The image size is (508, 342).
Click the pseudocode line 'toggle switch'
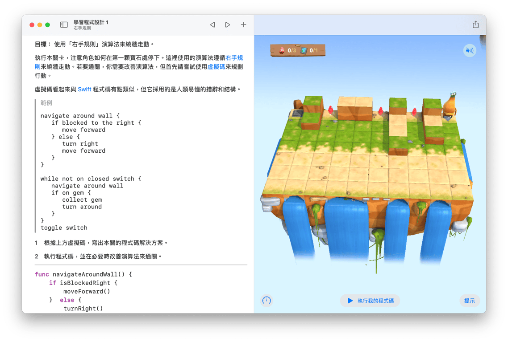coord(64,228)
